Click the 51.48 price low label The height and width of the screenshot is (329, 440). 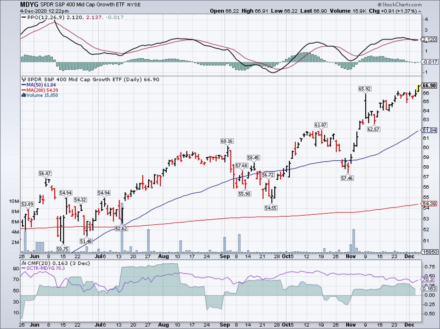pos(86,241)
